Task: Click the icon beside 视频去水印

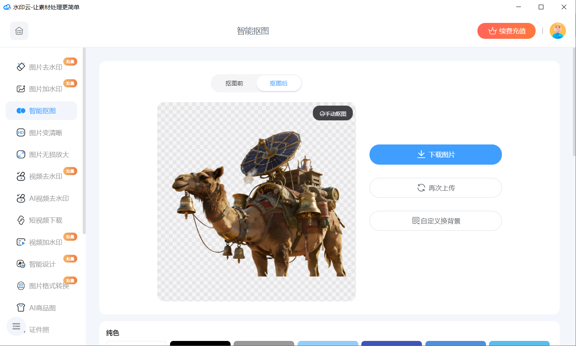Action: click(x=21, y=176)
